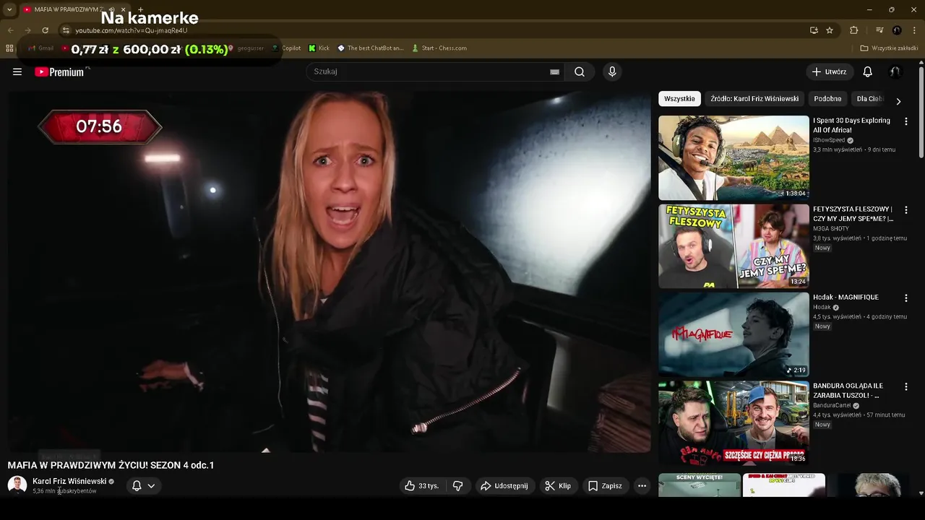
Task: Go forward with browser forward arrow
Action: coord(27,30)
